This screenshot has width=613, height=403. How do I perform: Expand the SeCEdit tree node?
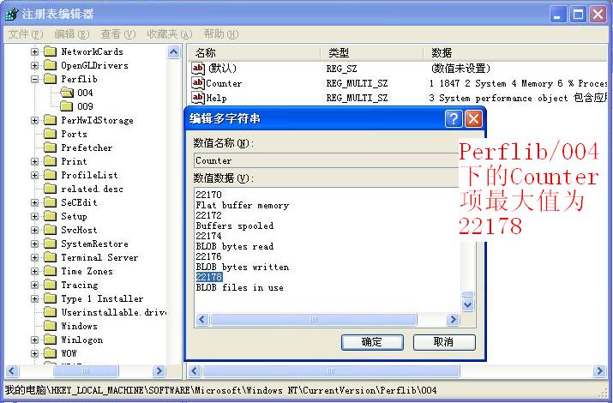point(35,202)
